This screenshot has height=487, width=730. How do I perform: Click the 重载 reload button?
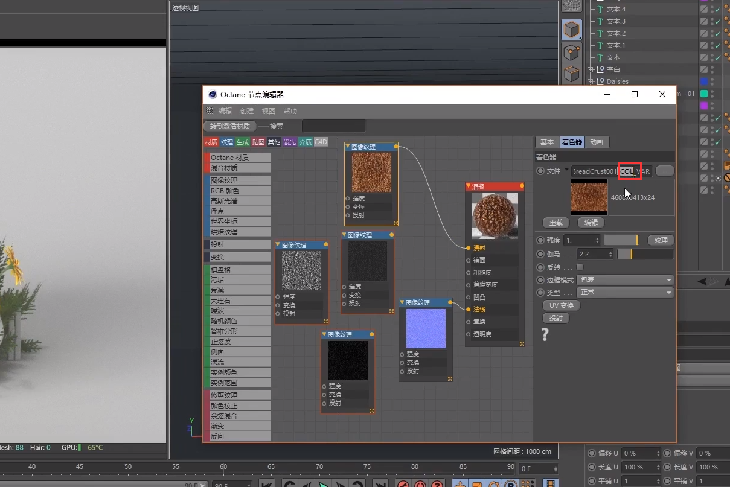[556, 223]
